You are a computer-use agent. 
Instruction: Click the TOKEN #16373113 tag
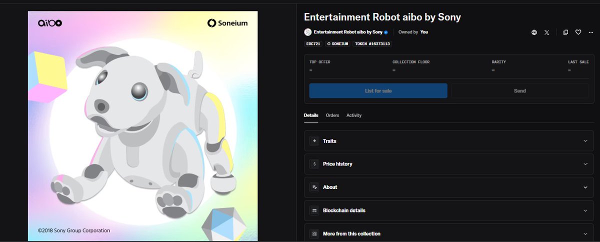click(x=372, y=44)
